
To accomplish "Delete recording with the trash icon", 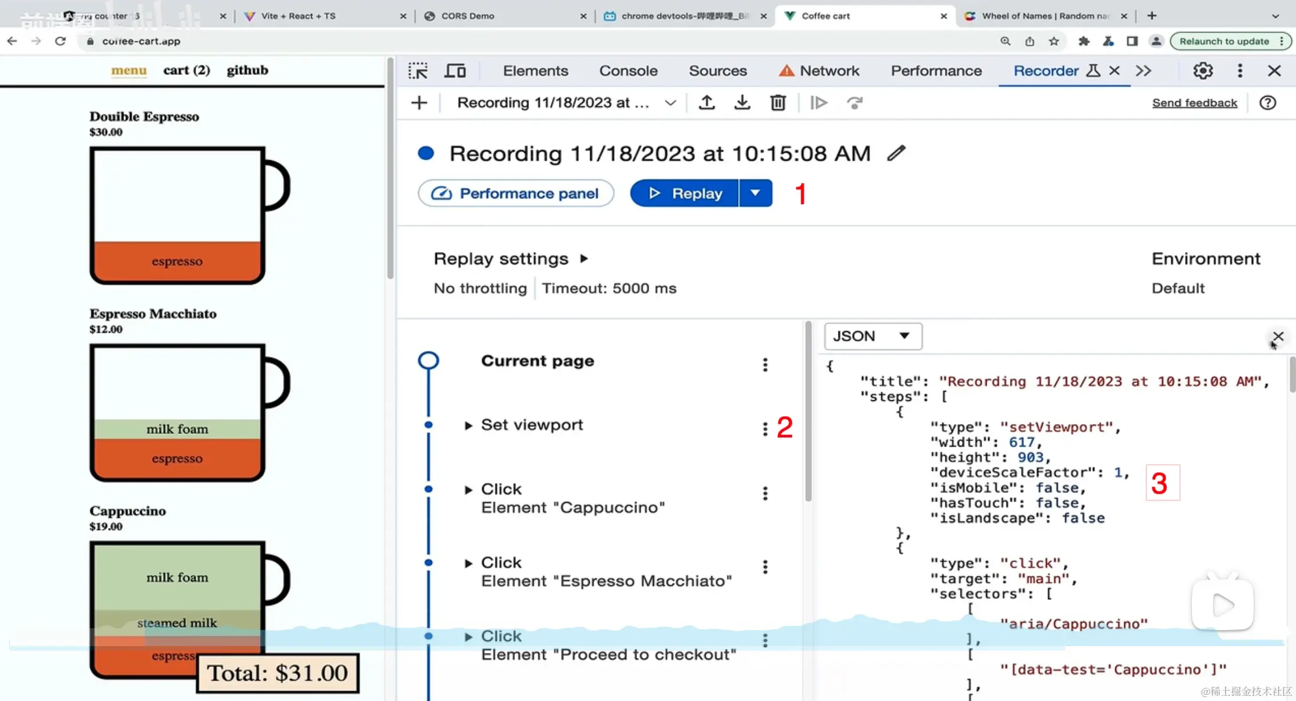I will (x=778, y=103).
